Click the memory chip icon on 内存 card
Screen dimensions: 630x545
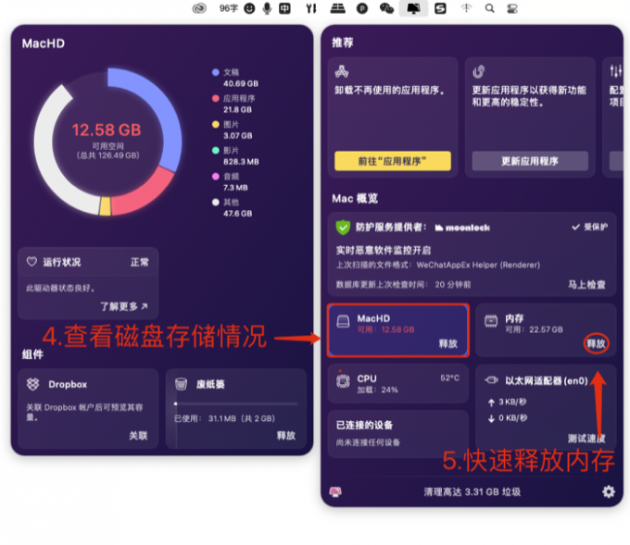tap(491, 321)
